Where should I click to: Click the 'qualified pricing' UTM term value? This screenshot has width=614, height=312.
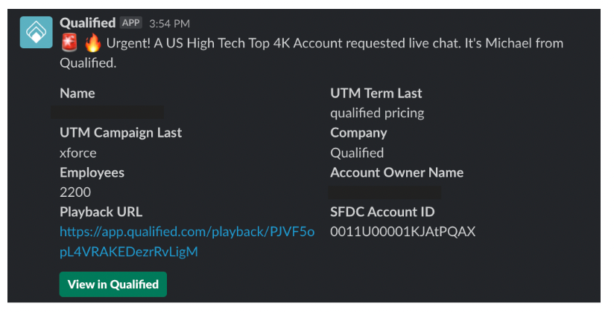coord(377,113)
